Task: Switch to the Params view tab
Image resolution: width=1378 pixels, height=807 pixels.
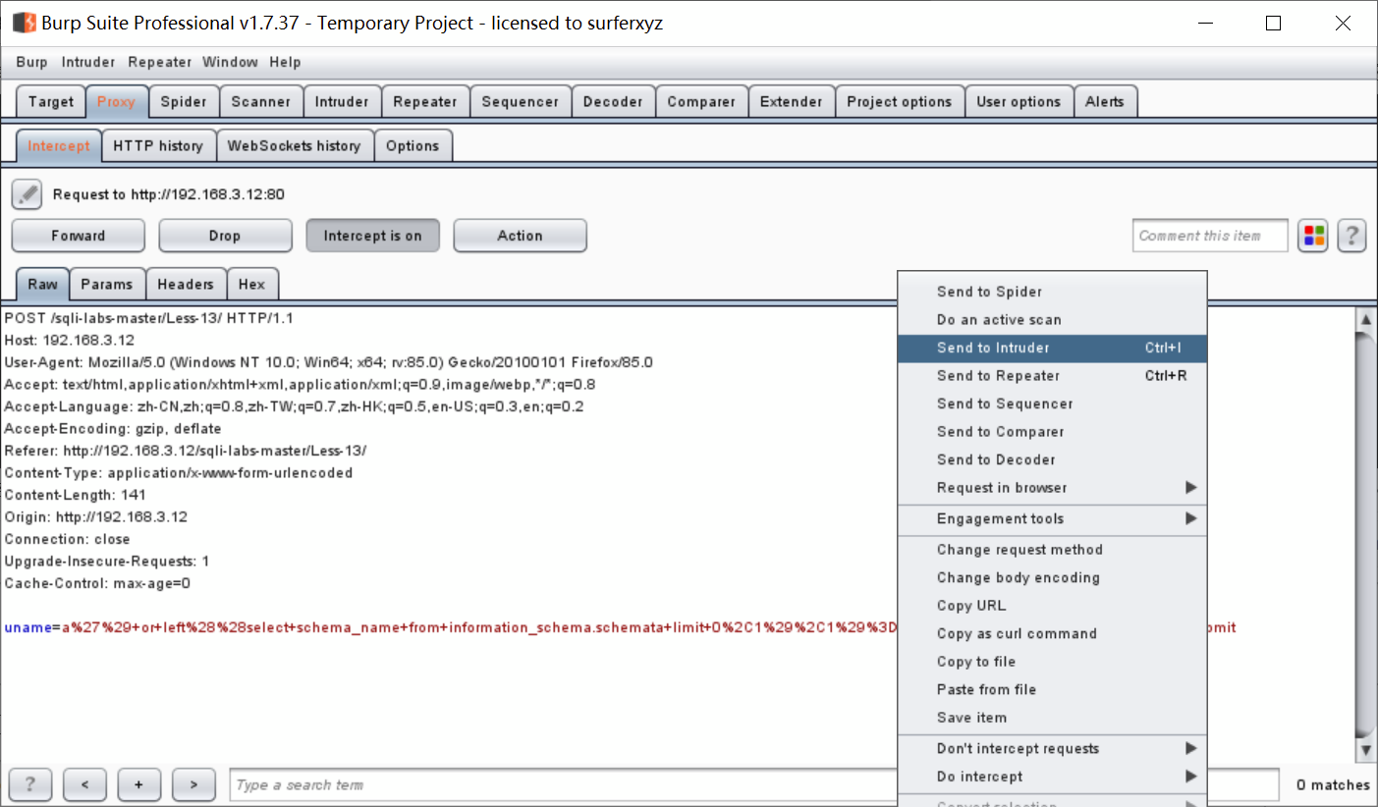Action: (107, 284)
